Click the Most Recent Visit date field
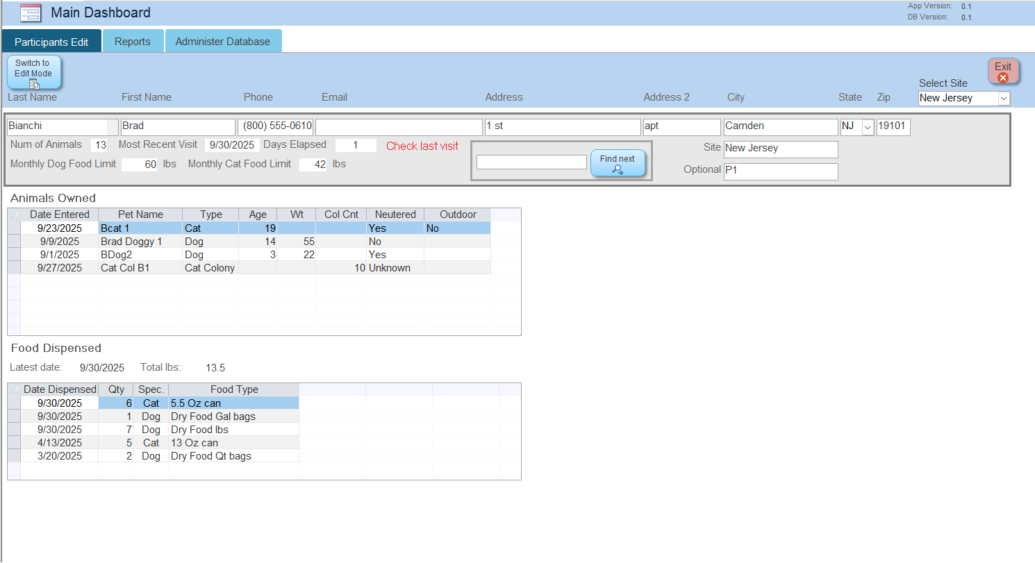Viewport: 1035px width, 563px height. pos(232,145)
